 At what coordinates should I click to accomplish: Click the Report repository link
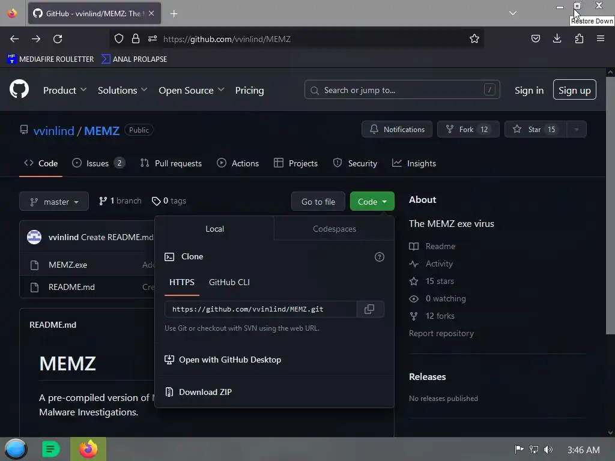coord(441,333)
